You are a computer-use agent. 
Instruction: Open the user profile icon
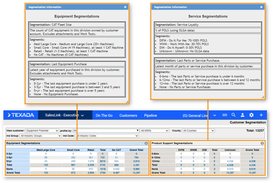coord(242,115)
